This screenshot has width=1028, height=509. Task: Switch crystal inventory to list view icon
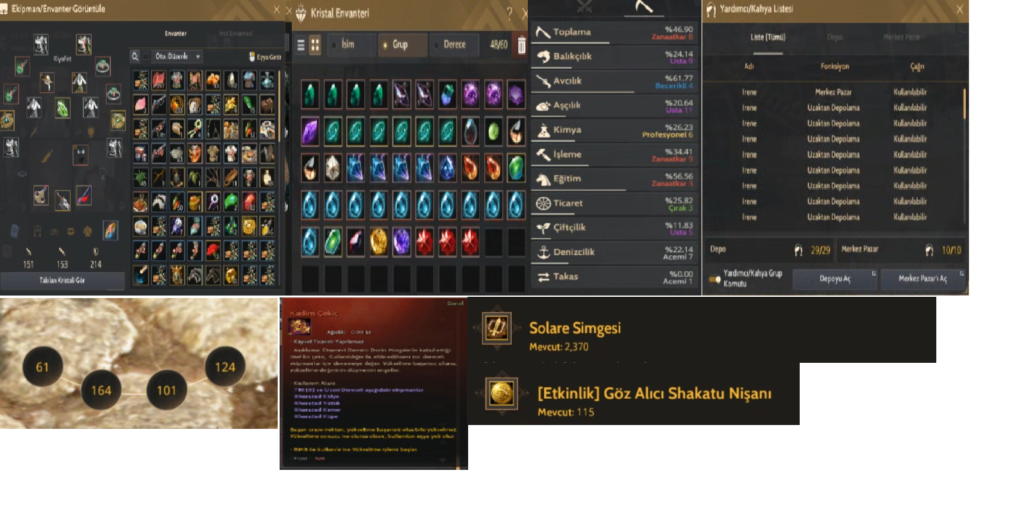[301, 45]
